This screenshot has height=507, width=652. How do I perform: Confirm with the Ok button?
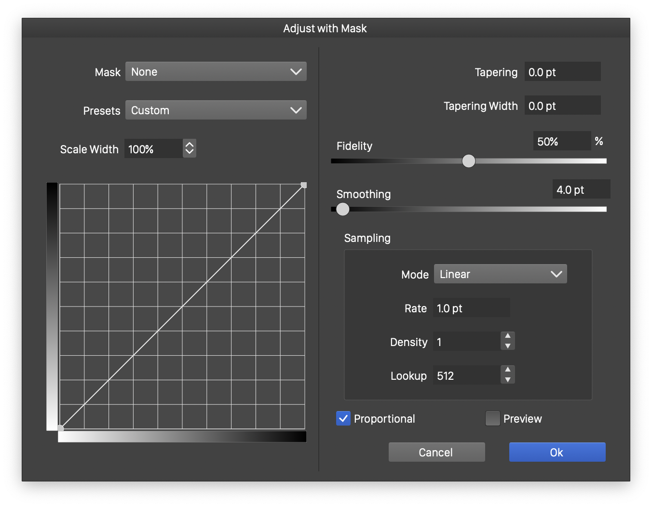click(557, 452)
